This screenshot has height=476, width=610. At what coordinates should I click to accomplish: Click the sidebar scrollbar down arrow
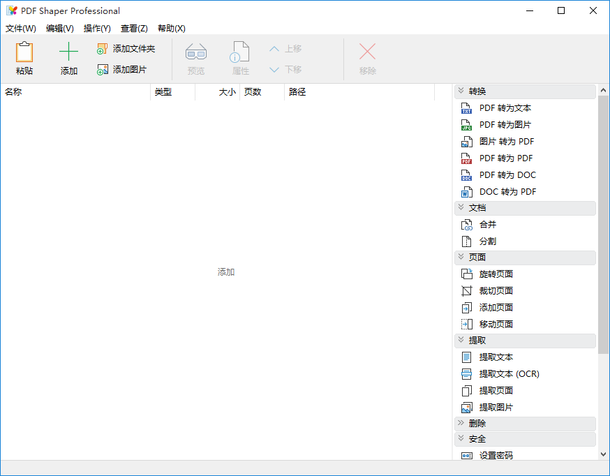604,454
